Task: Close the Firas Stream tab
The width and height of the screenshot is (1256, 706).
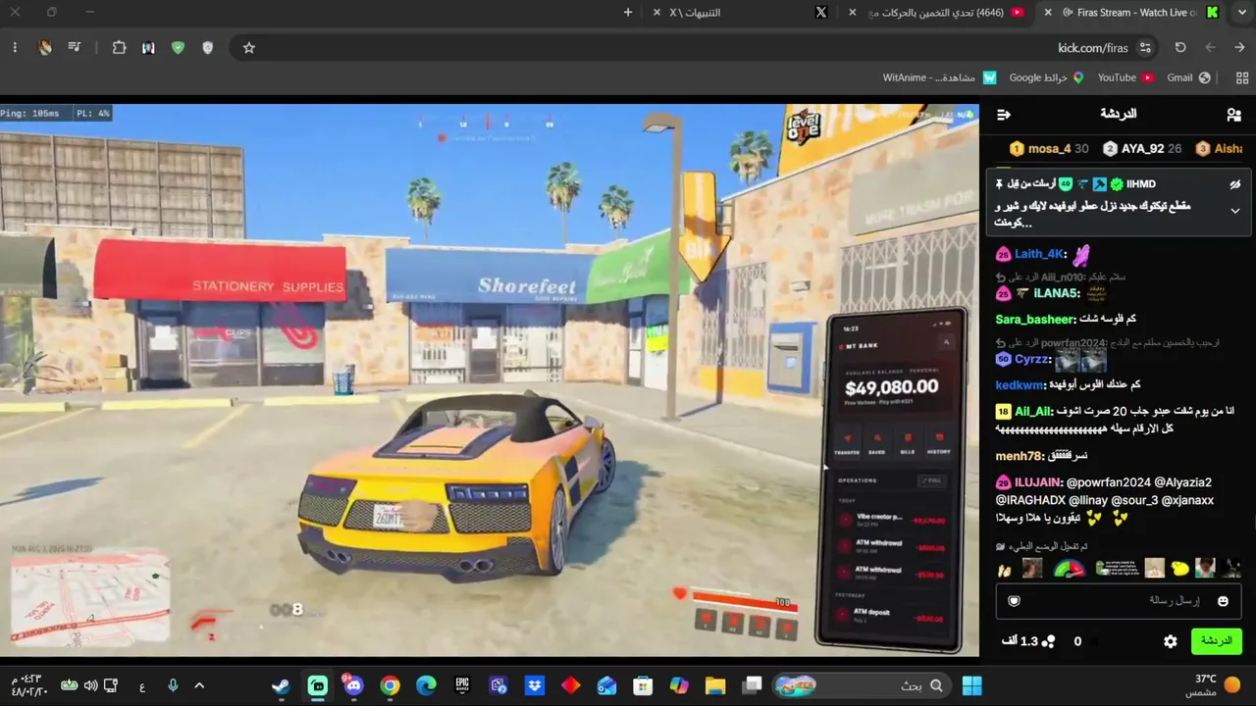Action: click(1048, 12)
